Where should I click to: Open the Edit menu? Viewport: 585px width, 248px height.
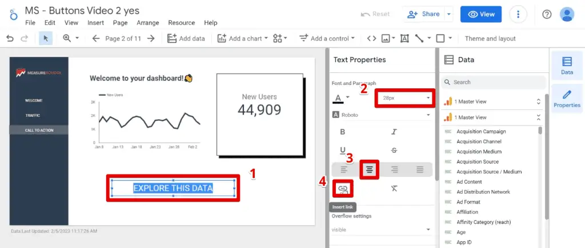click(50, 23)
